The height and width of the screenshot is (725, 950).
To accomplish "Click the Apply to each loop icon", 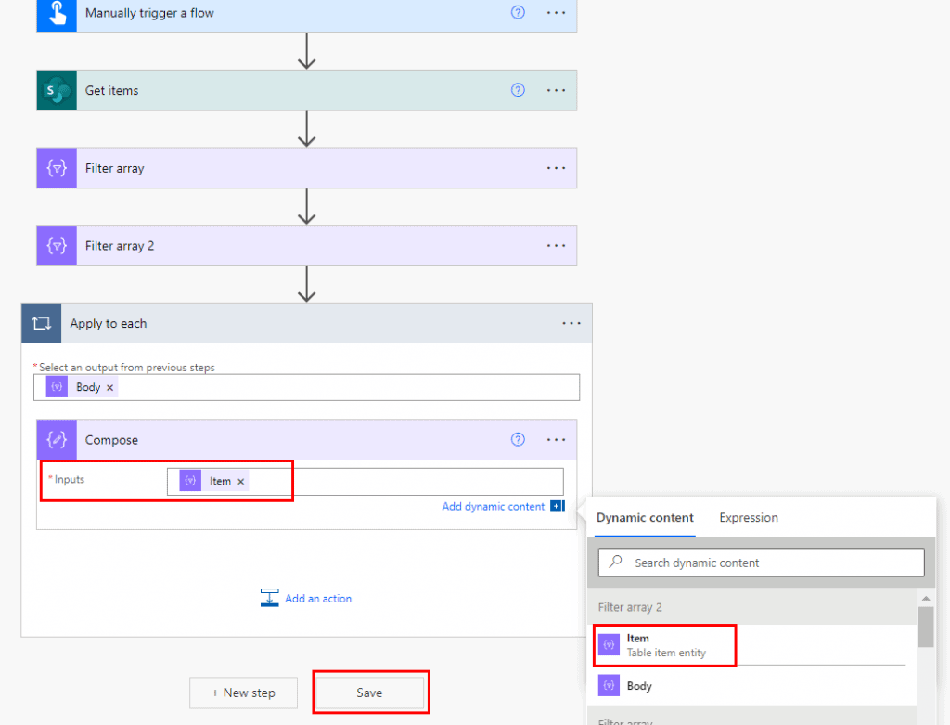I will (42, 323).
